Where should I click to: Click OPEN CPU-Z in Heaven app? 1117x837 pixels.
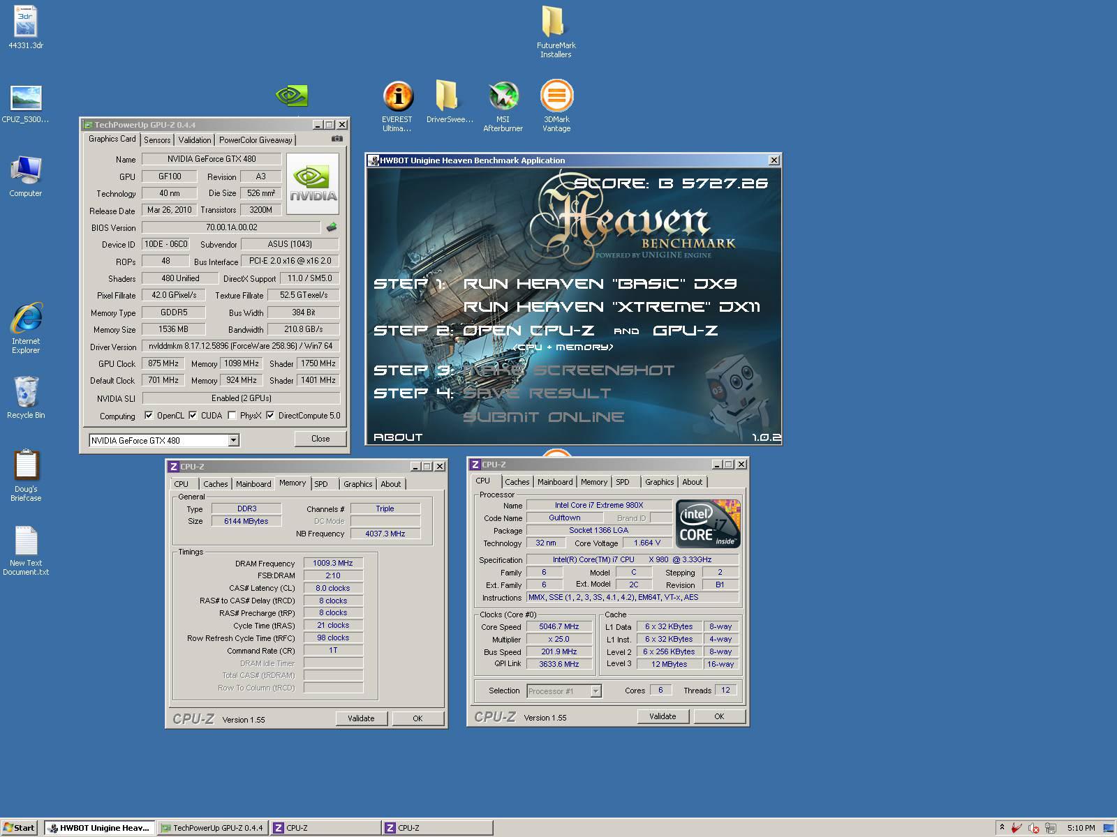[529, 331]
